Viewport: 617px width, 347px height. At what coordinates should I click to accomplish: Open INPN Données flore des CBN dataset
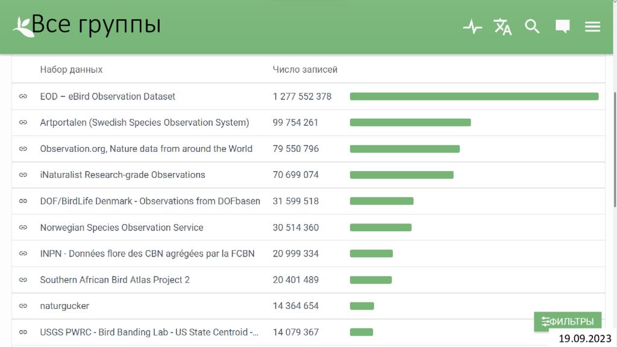pyautogui.click(x=147, y=254)
